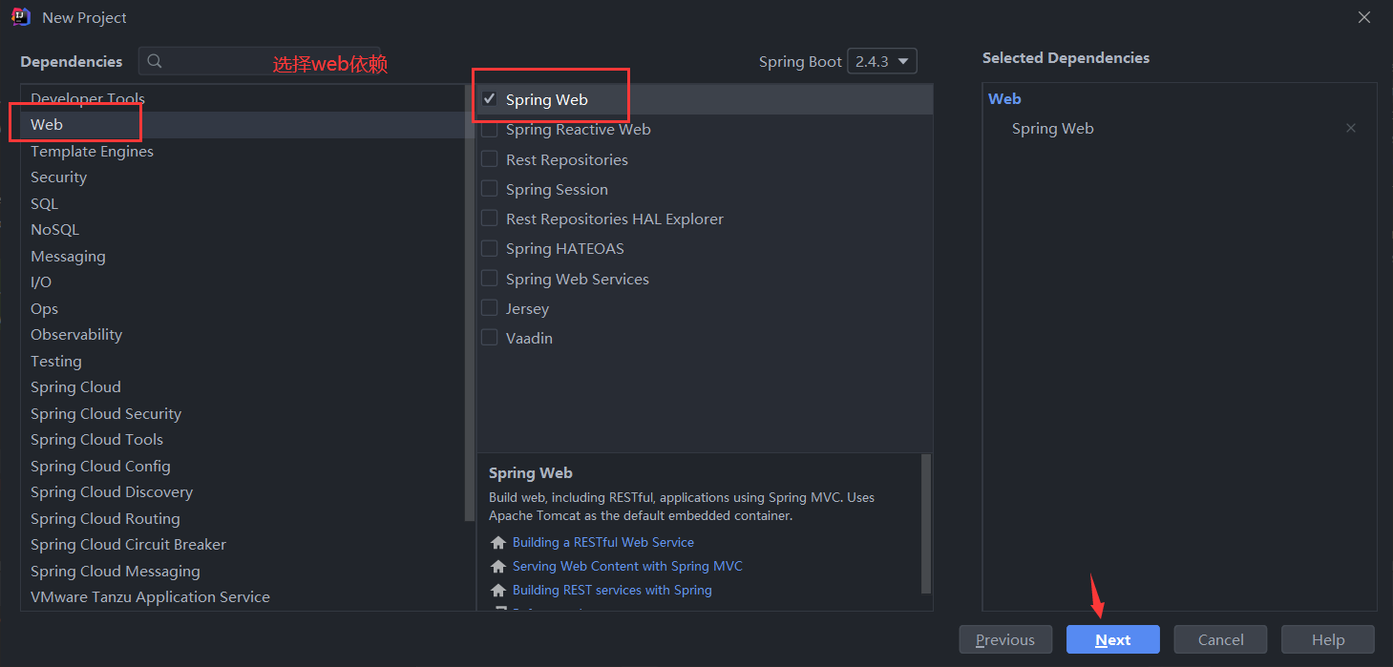1393x667 pixels.
Task: Open Building a RESTful Web Service link
Action: 603,543
